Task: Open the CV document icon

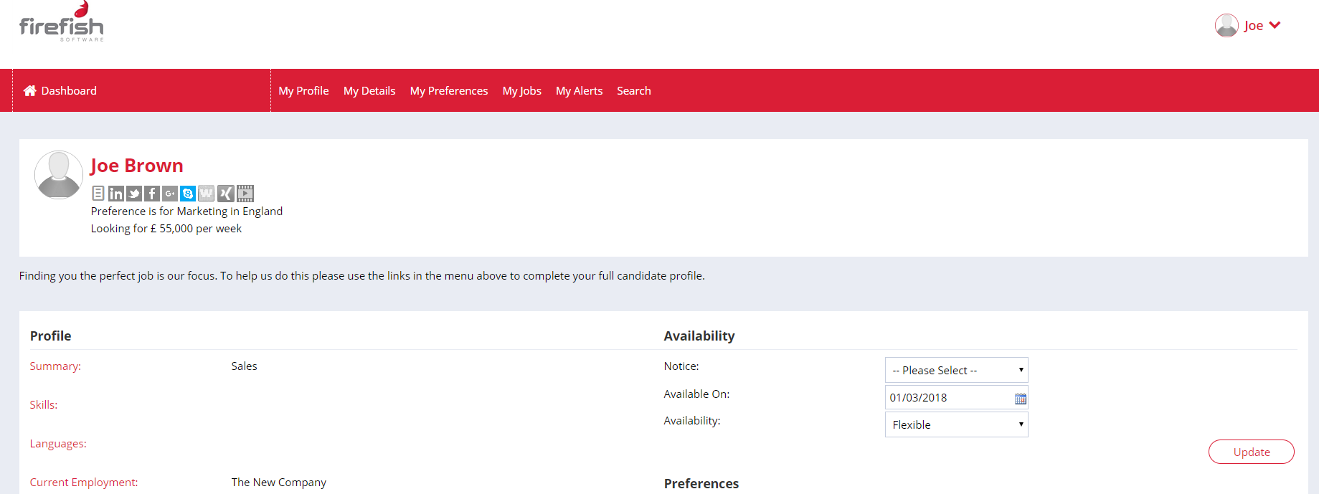Action: coord(98,194)
